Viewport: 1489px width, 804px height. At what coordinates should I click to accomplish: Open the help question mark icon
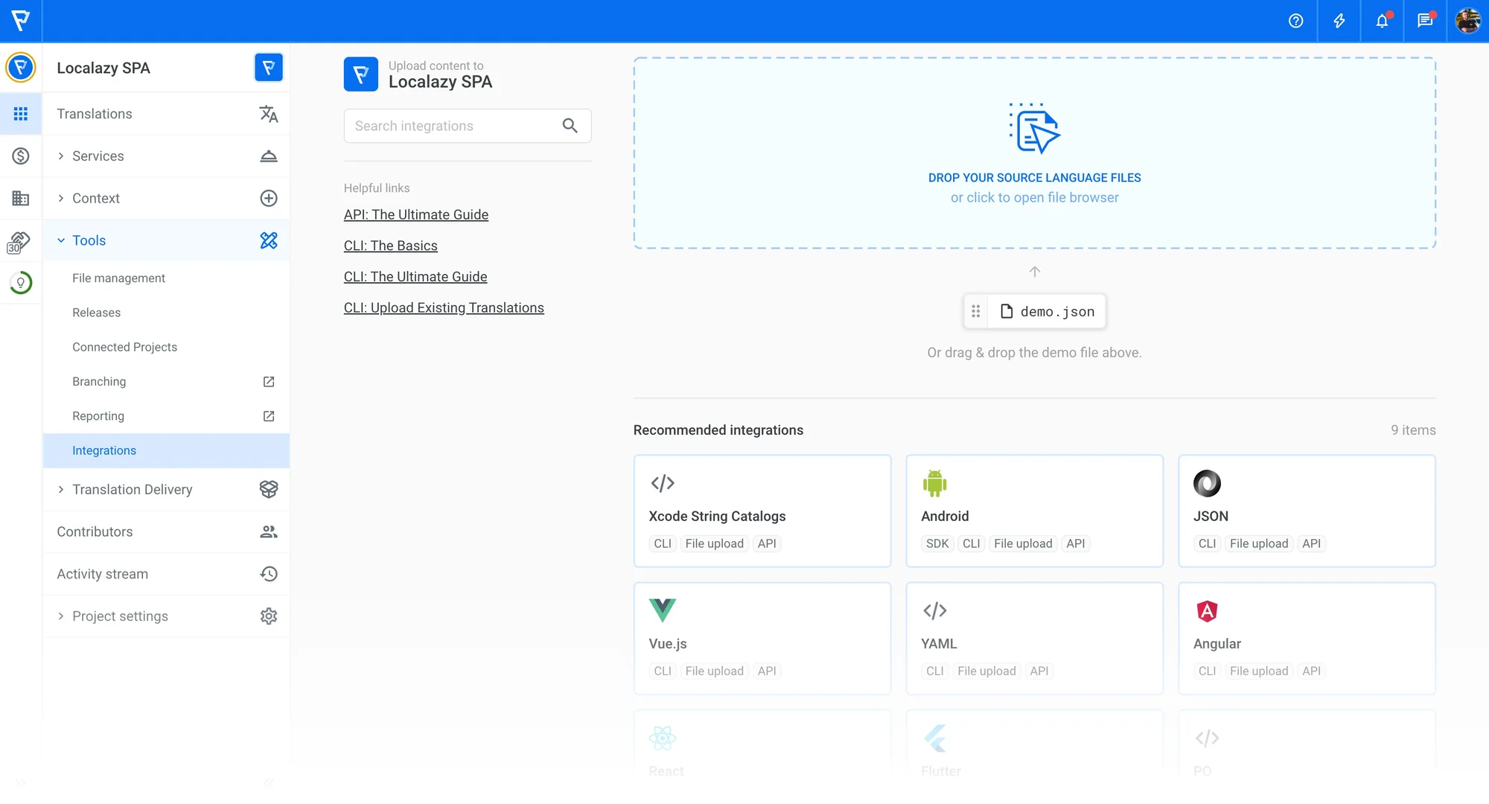click(x=1295, y=21)
